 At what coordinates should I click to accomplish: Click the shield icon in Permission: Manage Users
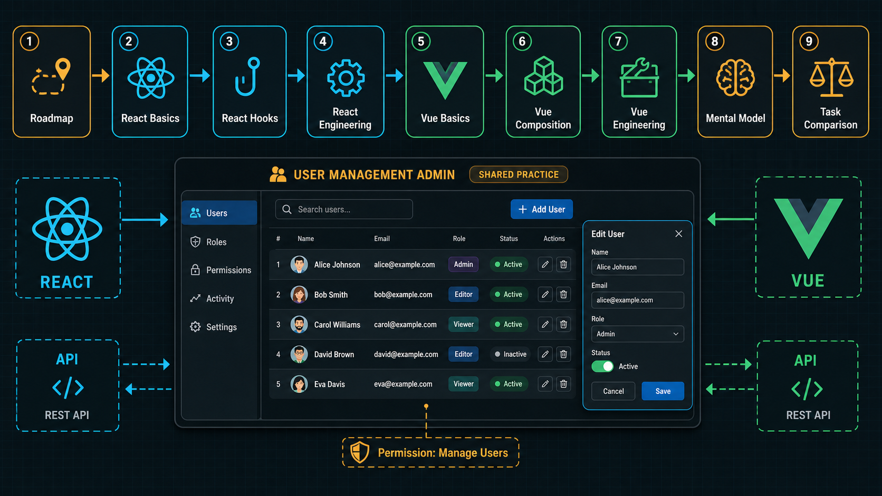point(360,452)
